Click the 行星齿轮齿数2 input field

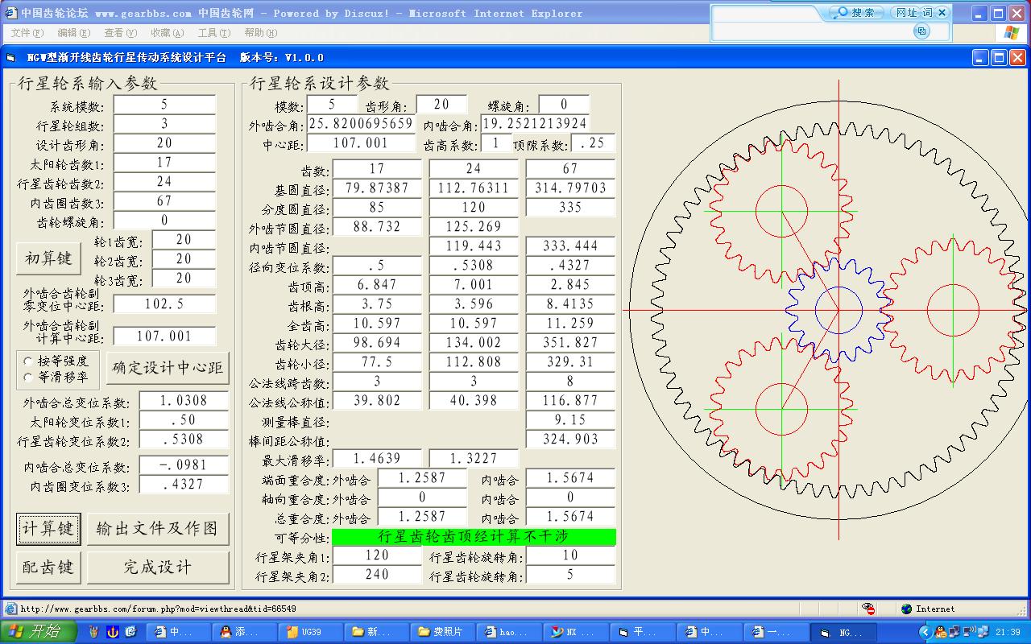point(164,182)
